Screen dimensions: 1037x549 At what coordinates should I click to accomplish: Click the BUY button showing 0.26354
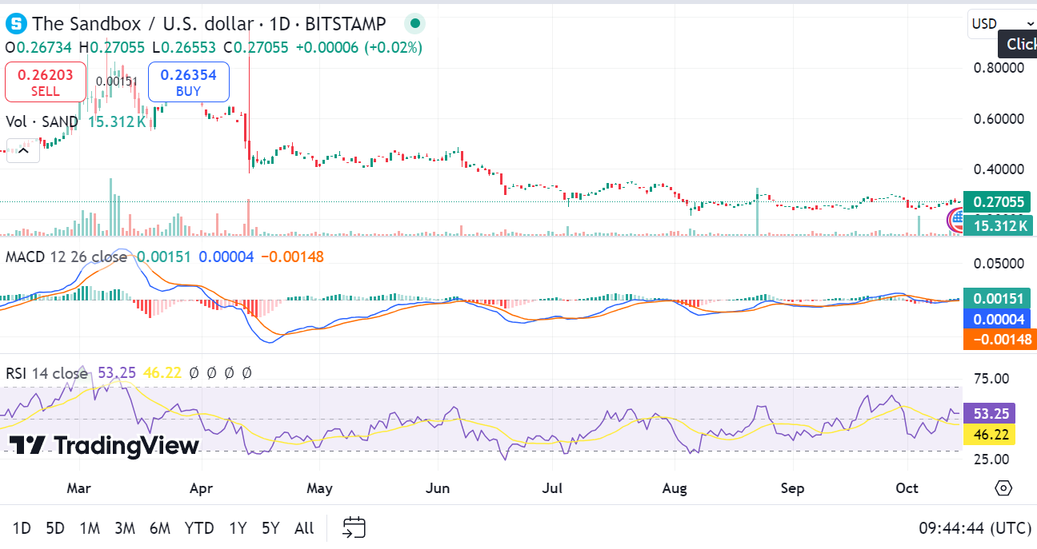pyautogui.click(x=189, y=81)
